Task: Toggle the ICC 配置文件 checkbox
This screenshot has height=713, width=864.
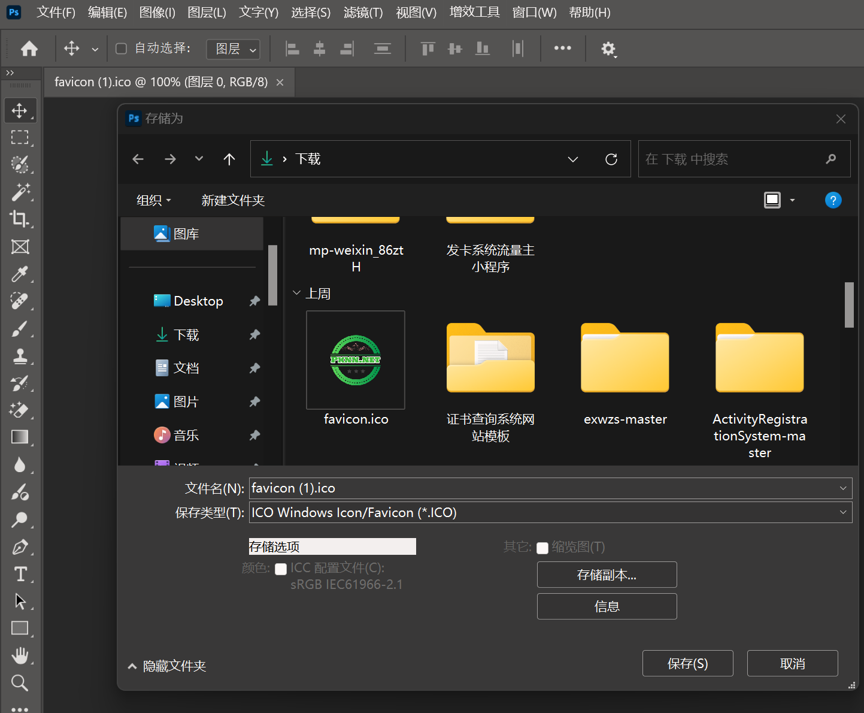Action: click(x=281, y=569)
